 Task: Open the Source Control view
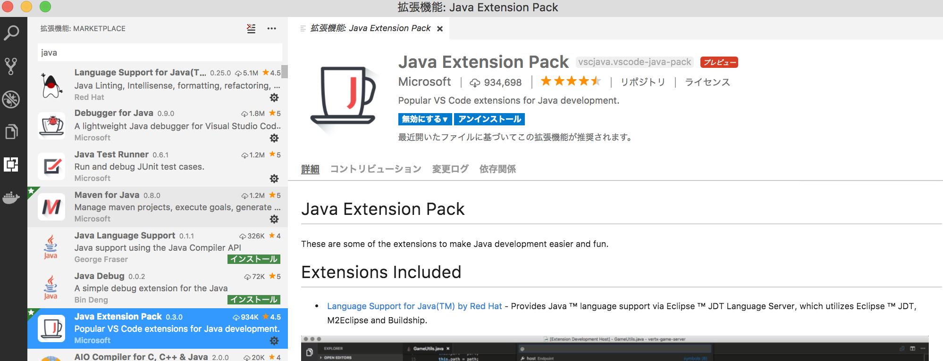pos(11,66)
